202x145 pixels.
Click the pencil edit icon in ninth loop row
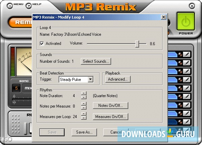(187, 122)
